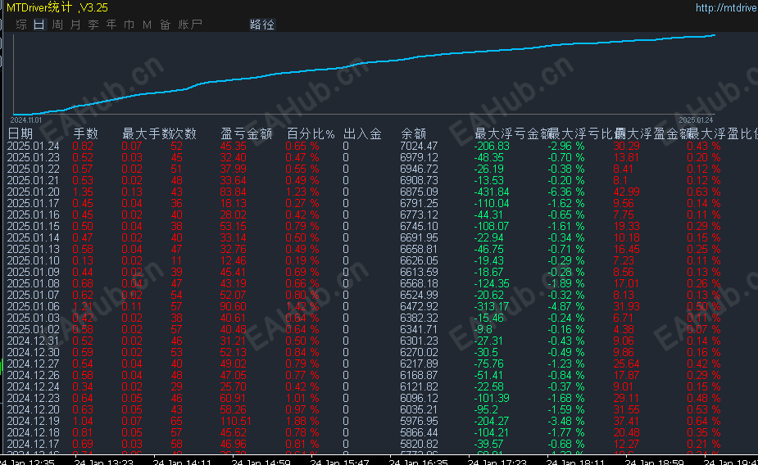This screenshot has height=465, width=758.
Task: Click the 盈亏金额 column header
Action: (x=246, y=133)
